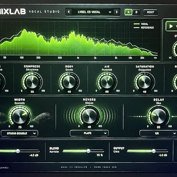Click the Blend value 70 %

100,155
